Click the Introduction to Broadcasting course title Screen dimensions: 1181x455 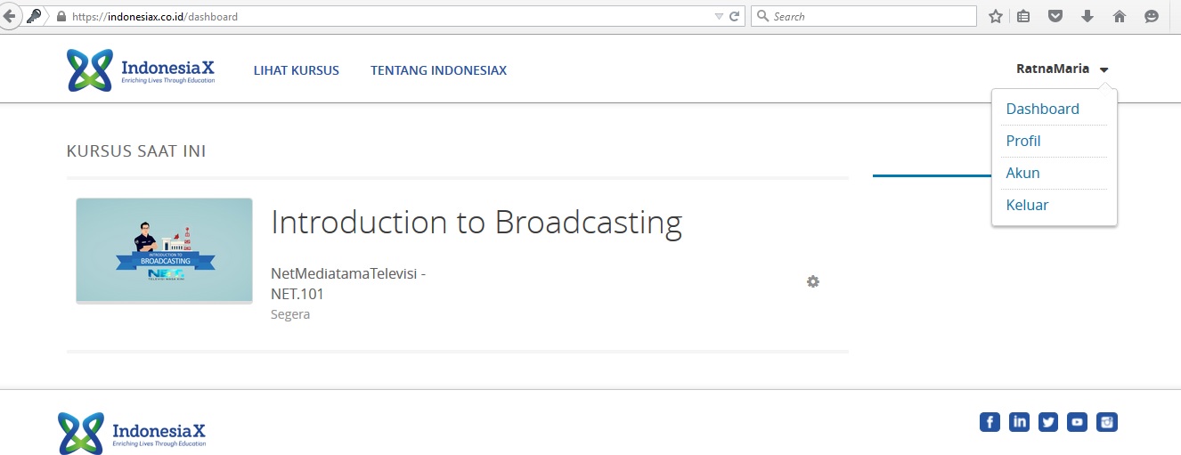coord(476,223)
